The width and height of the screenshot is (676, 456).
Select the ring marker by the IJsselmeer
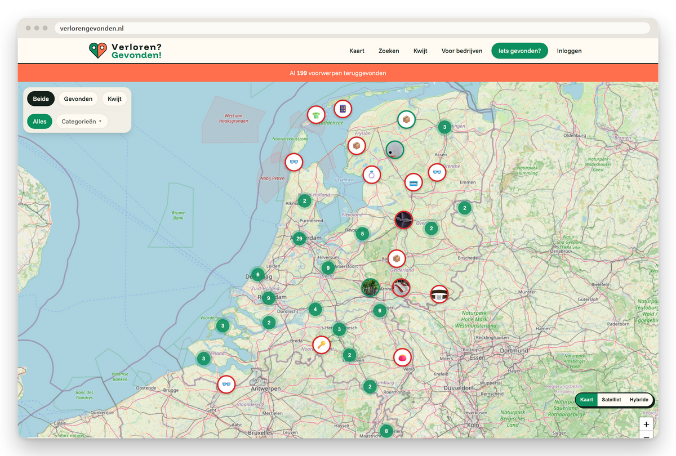[372, 175]
